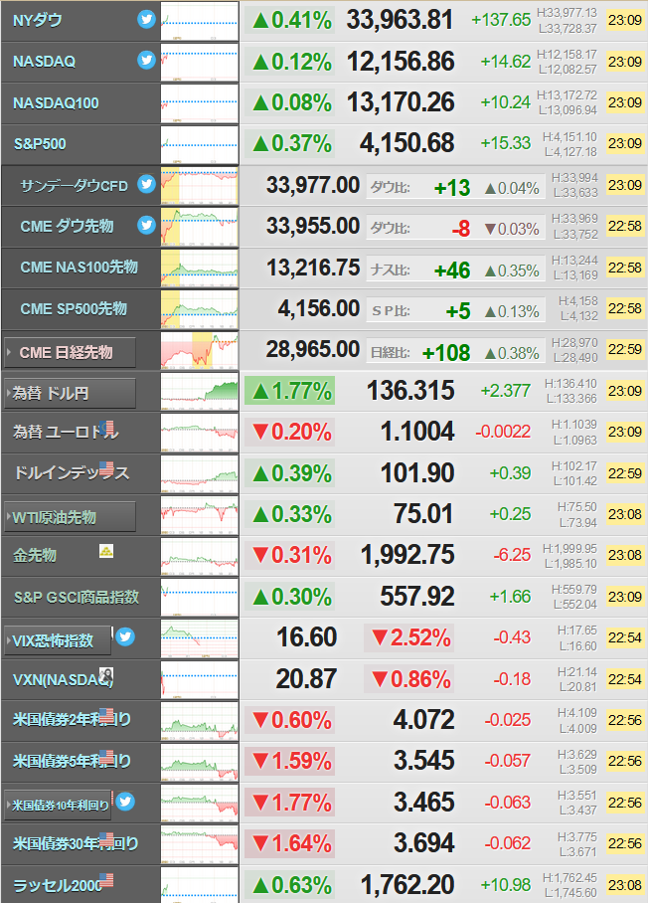Click the ▲1.77% change for ドル円
Image resolution: width=648 pixels, height=903 pixels.
[290, 391]
